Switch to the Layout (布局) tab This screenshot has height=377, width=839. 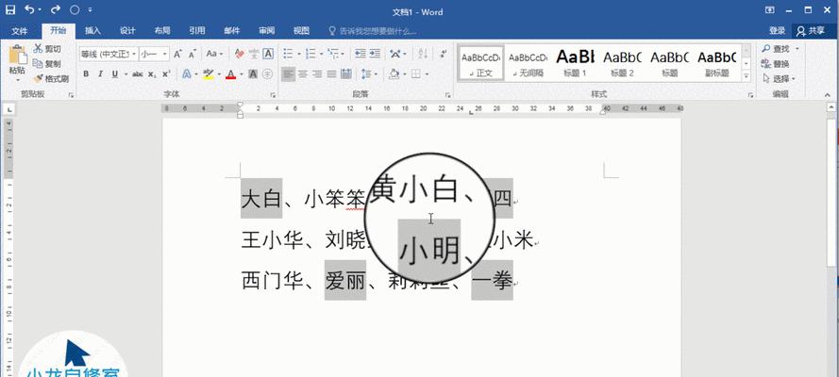pyautogui.click(x=162, y=31)
